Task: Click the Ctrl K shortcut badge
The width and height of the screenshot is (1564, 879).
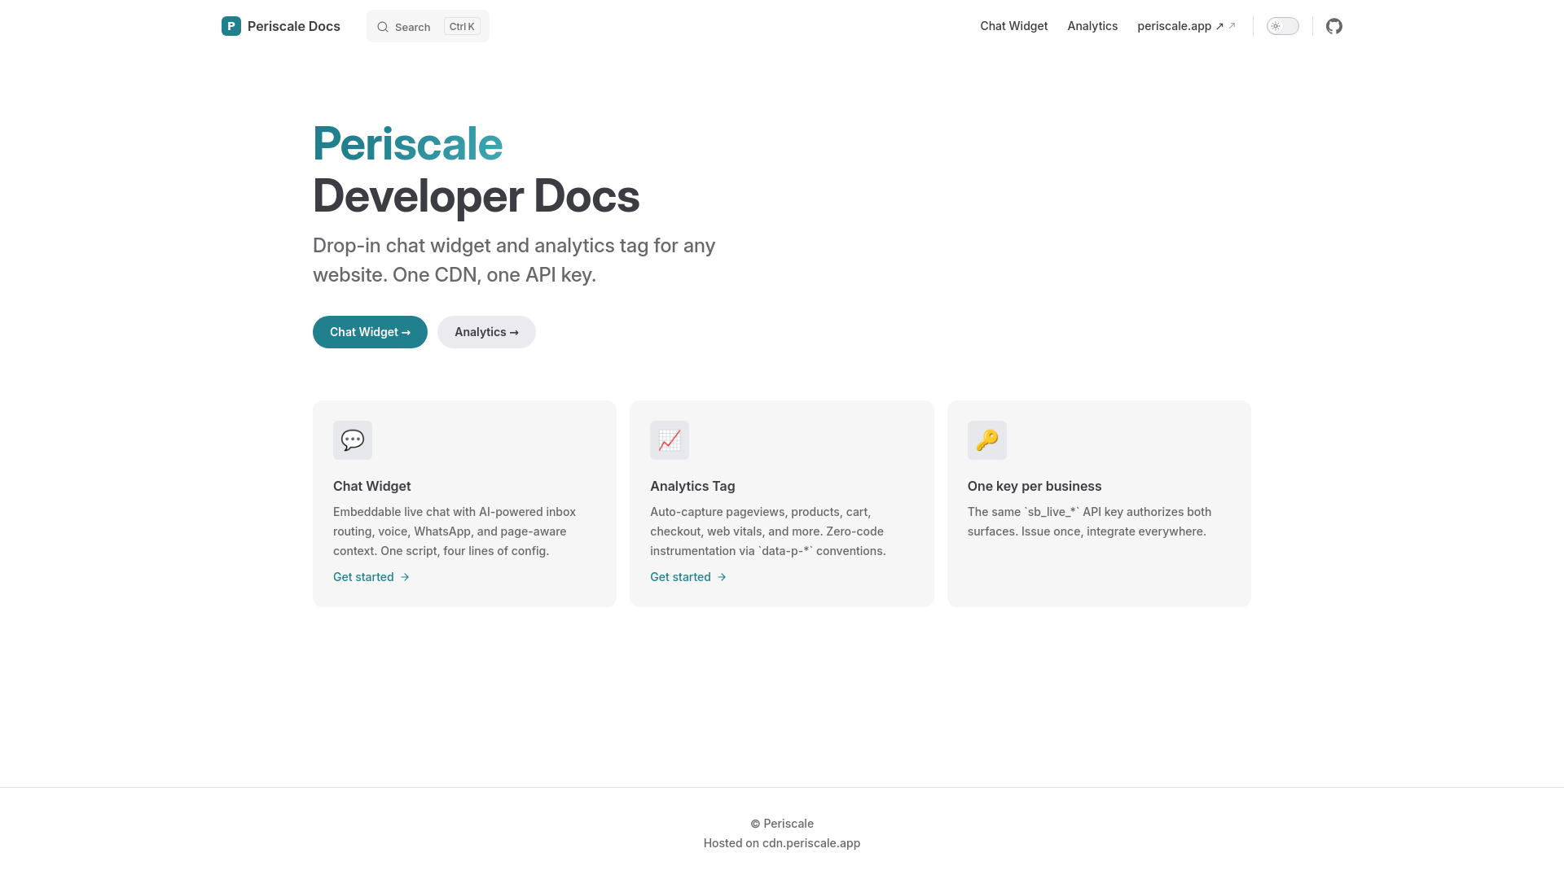Action: coord(462,26)
